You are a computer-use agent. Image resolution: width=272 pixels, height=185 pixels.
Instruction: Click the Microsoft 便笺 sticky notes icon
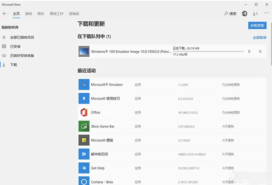point(84,140)
